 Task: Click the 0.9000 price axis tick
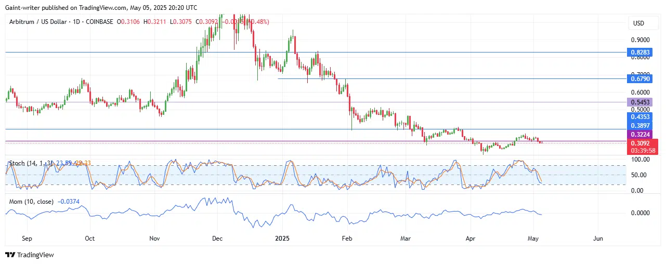click(x=641, y=39)
